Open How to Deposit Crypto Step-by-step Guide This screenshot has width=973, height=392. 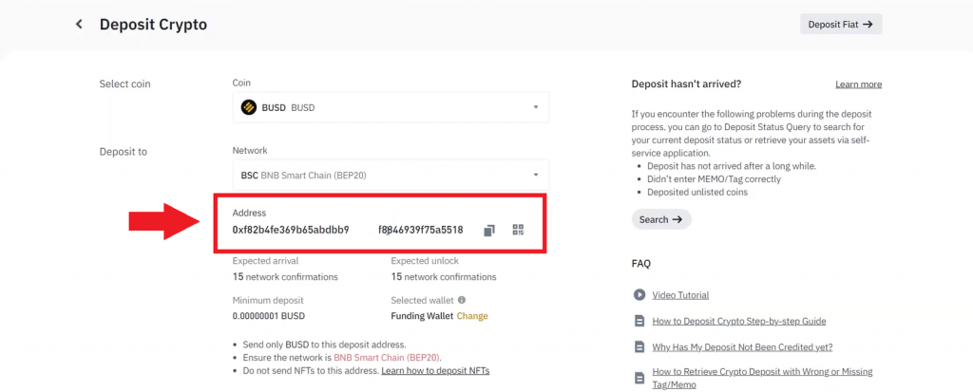click(739, 322)
